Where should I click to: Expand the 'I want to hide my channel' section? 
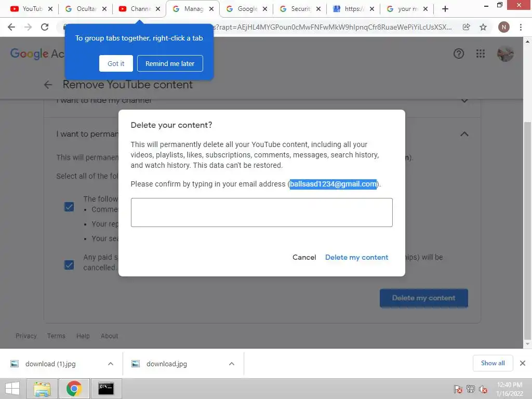click(464, 100)
